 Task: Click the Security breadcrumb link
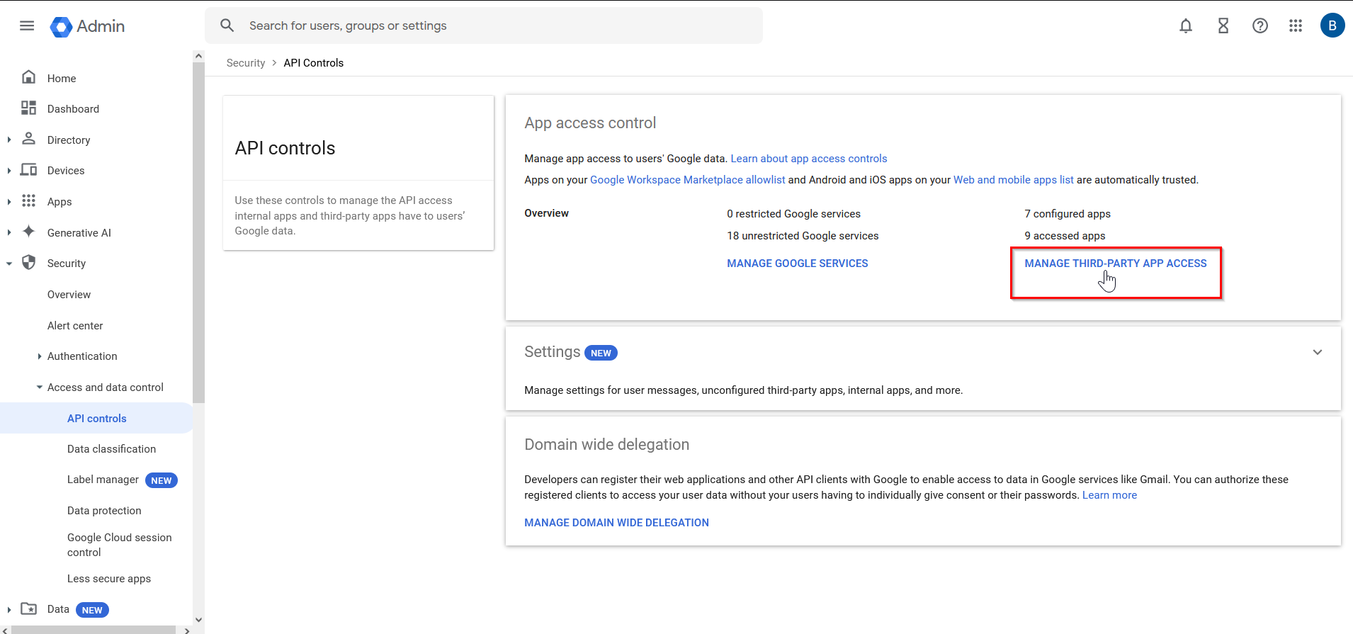[245, 63]
